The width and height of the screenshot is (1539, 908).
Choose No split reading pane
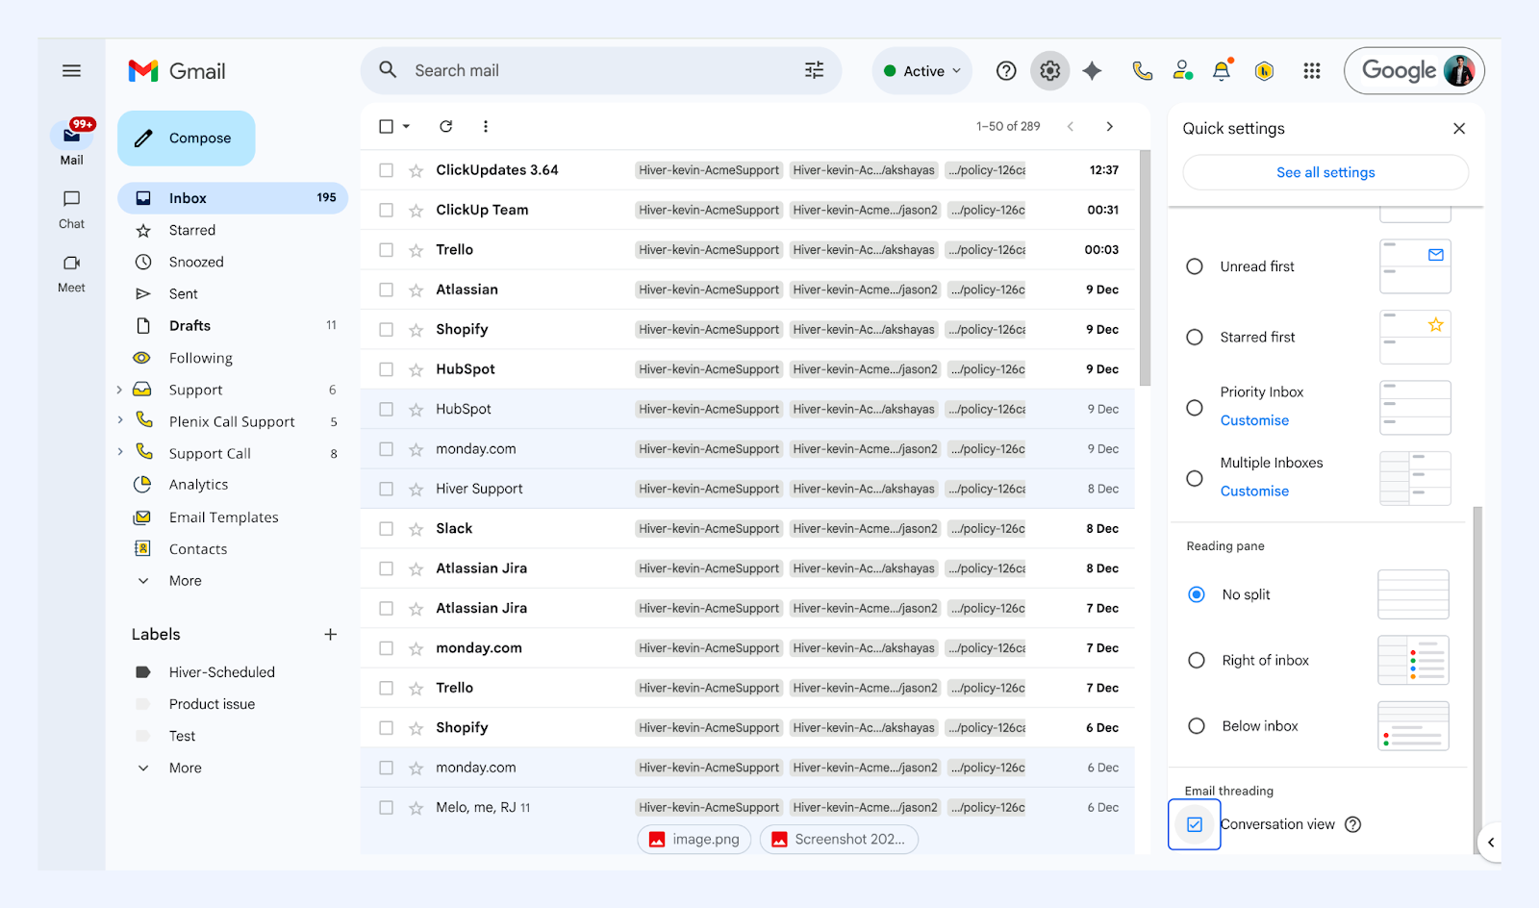click(x=1197, y=594)
